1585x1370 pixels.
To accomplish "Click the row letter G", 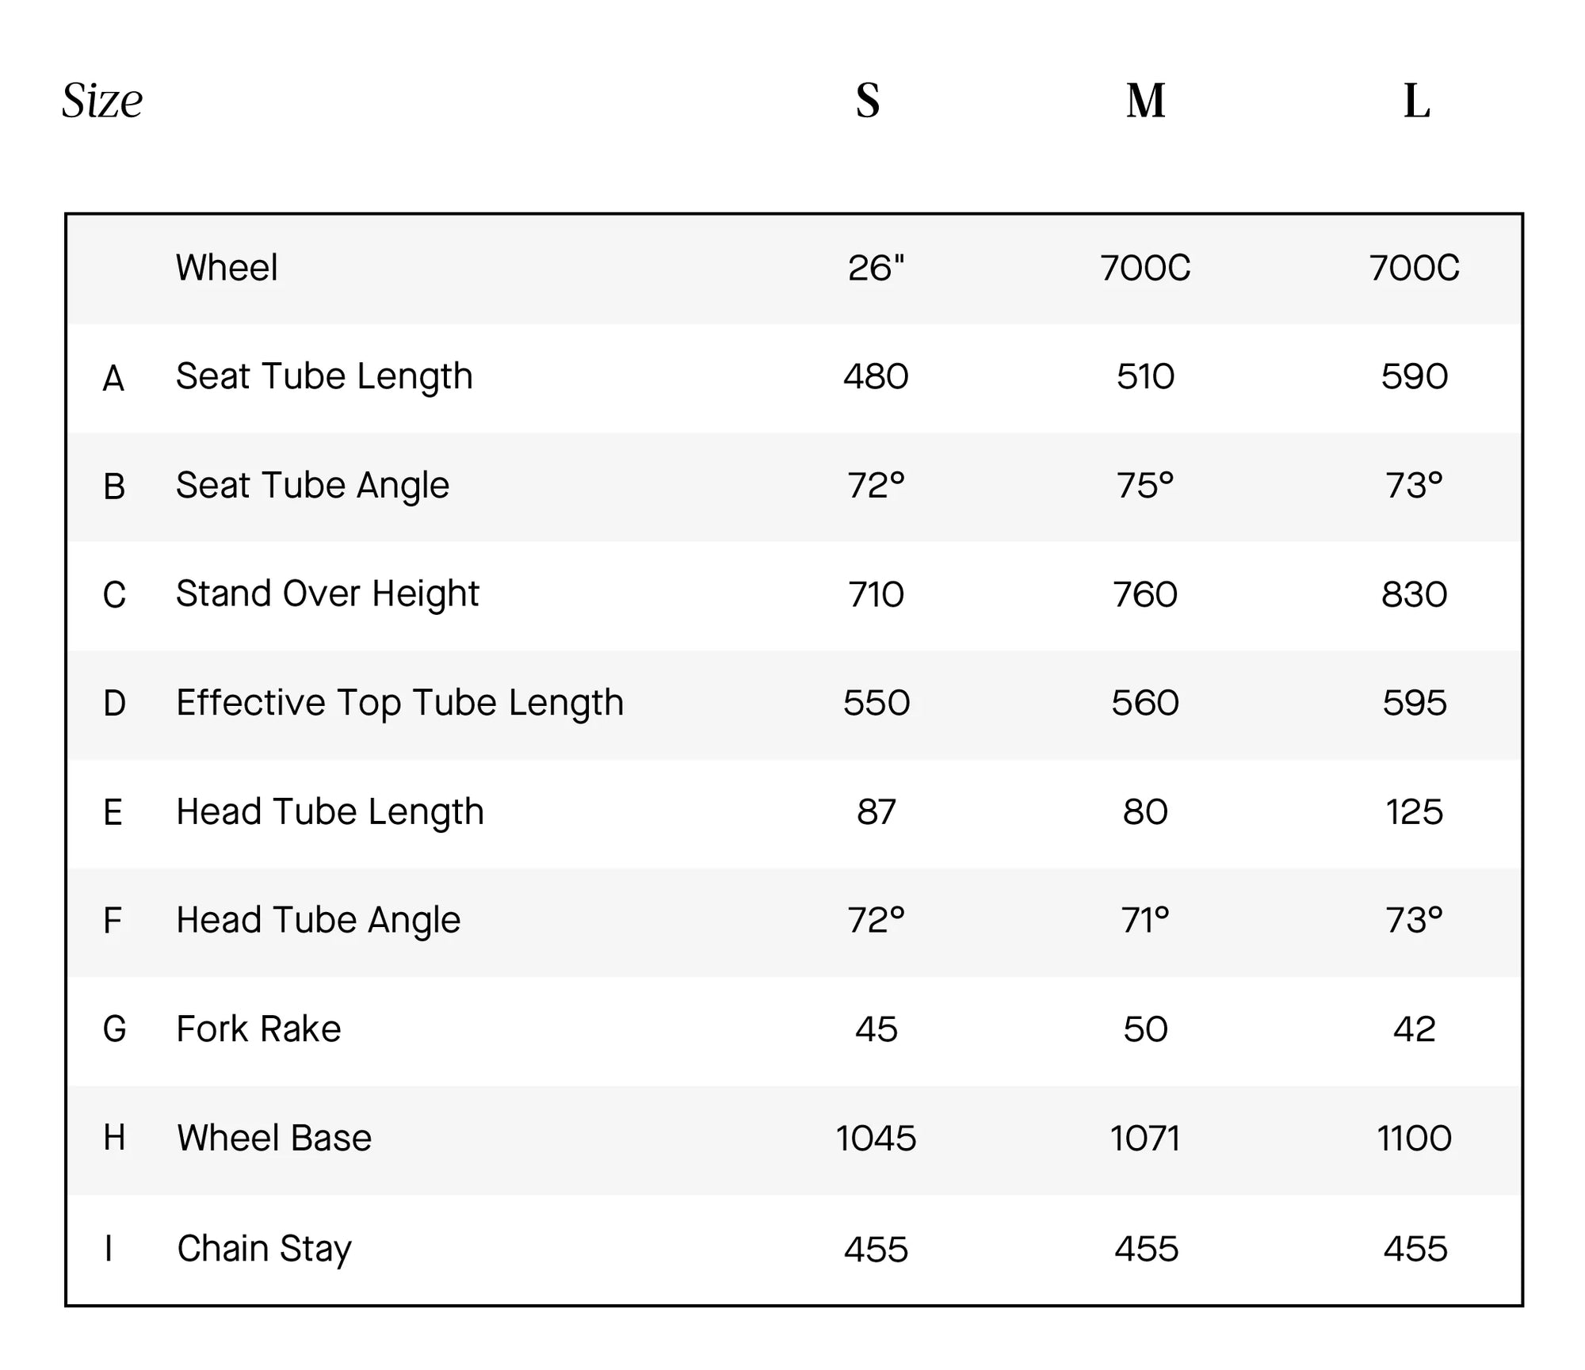I will pos(114,1029).
